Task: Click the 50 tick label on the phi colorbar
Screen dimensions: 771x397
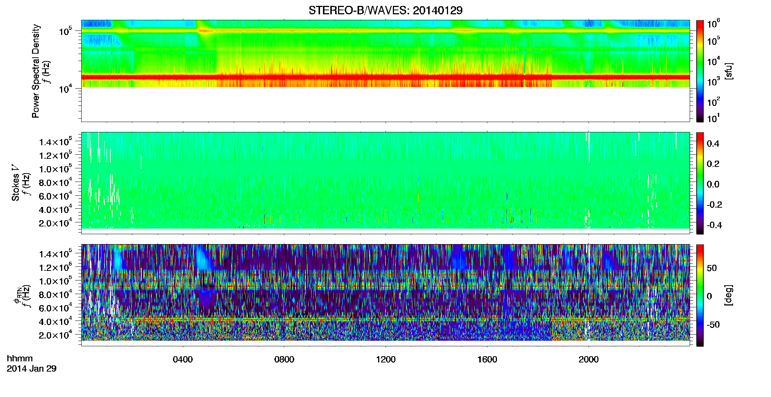Action: (x=712, y=268)
